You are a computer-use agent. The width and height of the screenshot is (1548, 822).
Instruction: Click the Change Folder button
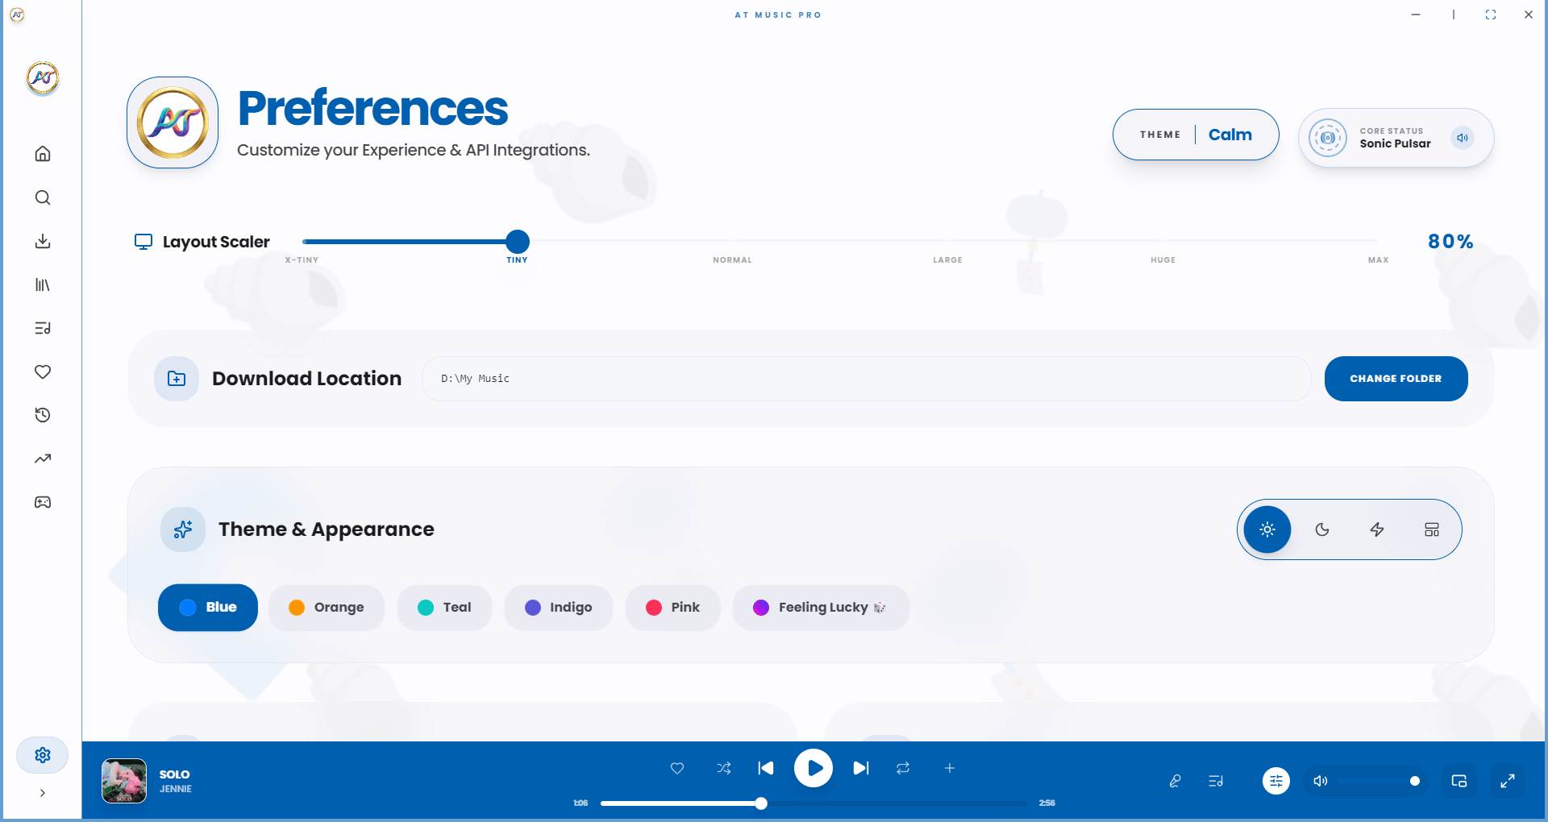1396,379
